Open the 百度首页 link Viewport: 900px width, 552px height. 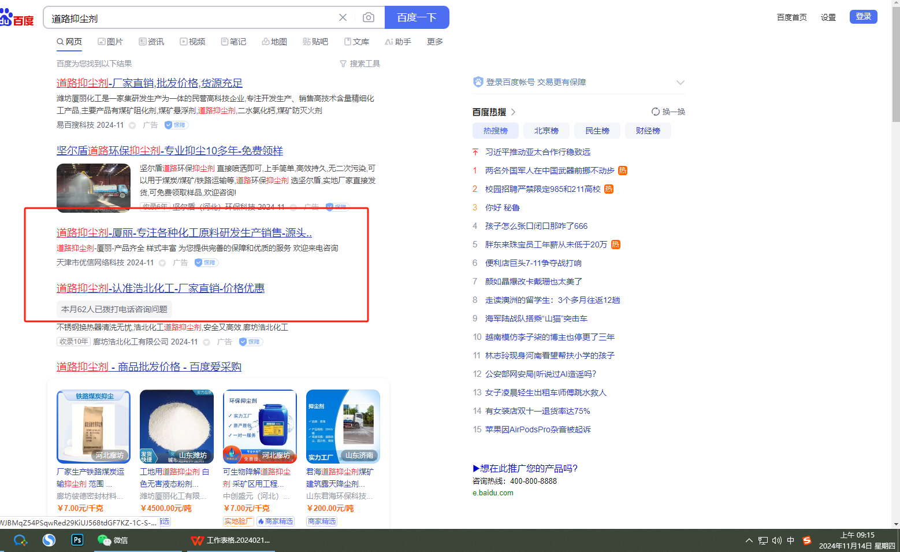[792, 17]
